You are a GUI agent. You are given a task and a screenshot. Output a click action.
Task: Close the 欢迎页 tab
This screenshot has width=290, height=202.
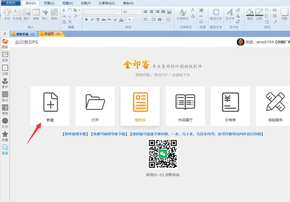pos(58,34)
